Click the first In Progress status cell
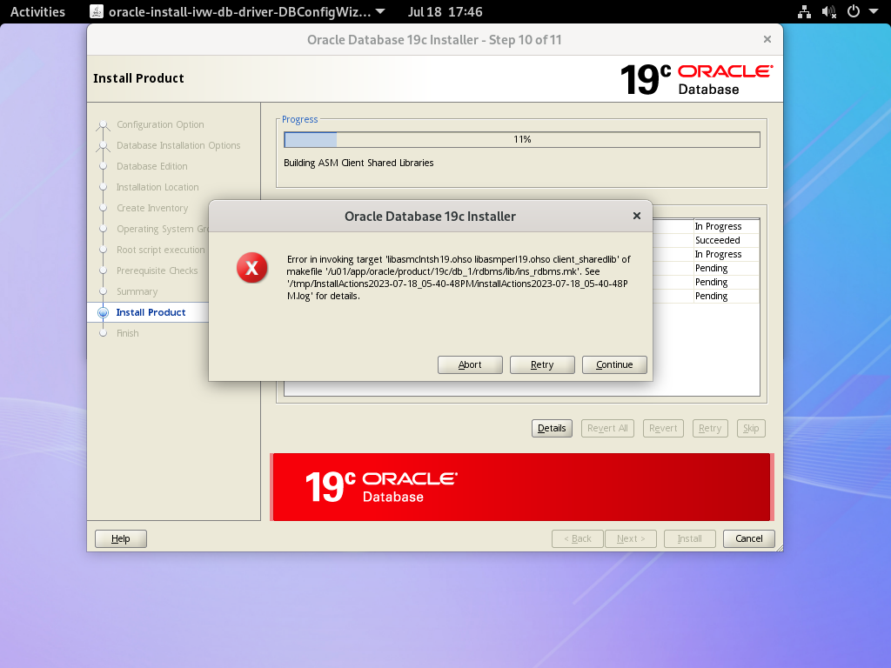Screen dimensions: 891x668 coord(727,226)
